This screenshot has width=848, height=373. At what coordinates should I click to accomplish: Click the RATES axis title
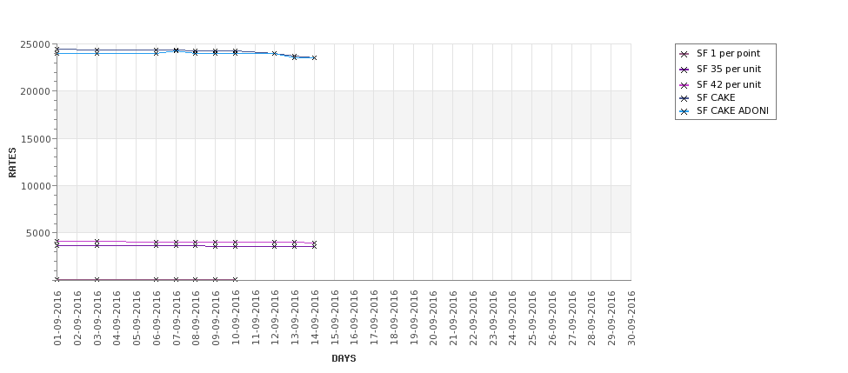point(12,163)
